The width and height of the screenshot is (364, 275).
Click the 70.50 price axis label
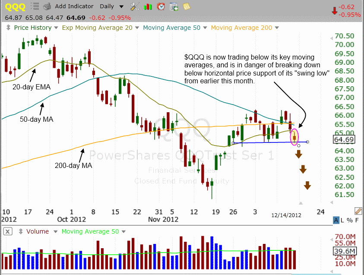pos(345,36)
